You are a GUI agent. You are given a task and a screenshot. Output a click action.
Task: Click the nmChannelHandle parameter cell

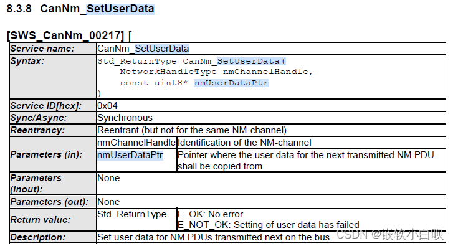(x=136, y=143)
